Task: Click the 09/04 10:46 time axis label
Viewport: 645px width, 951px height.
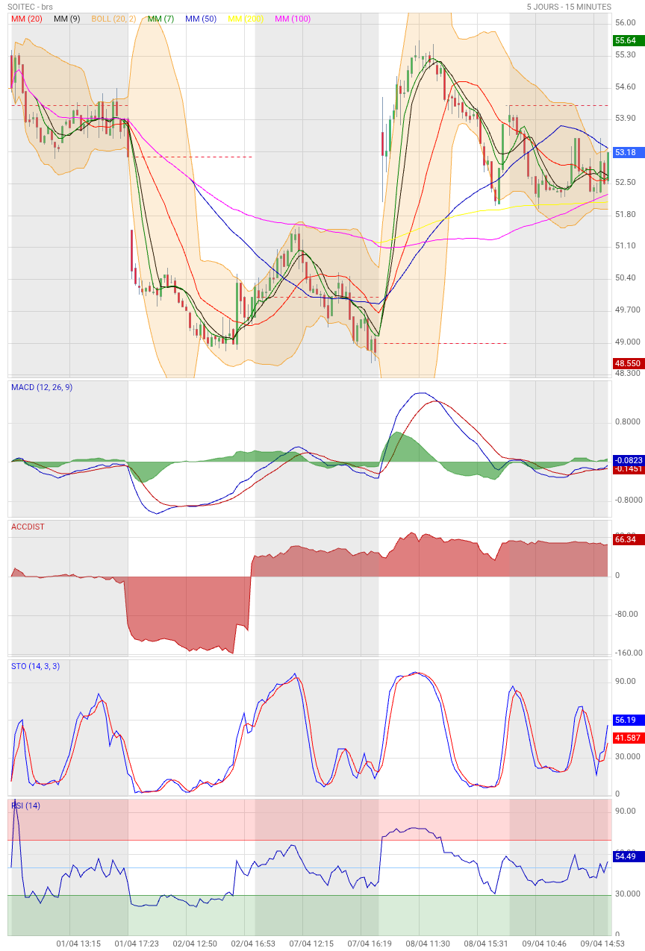Action: [544, 944]
